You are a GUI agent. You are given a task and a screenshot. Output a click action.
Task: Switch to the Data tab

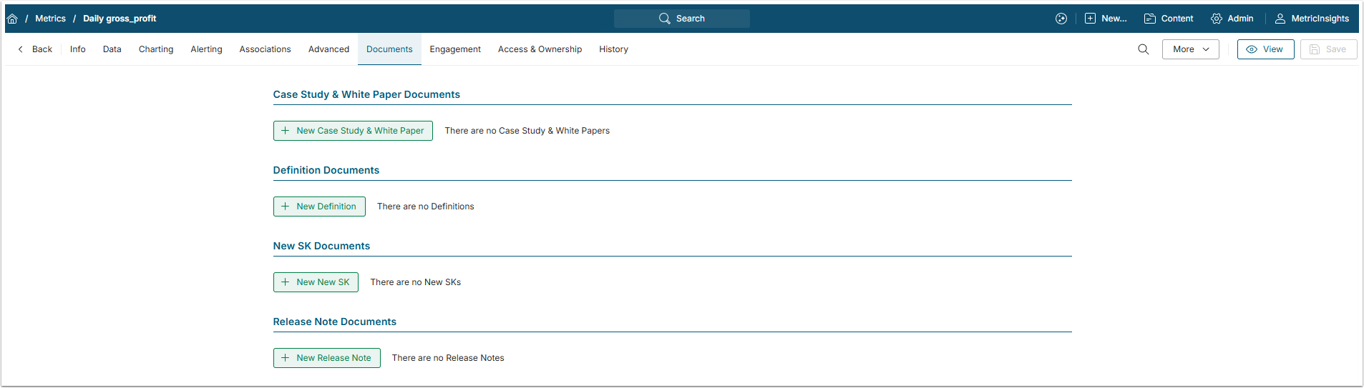[x=112, y=49]
